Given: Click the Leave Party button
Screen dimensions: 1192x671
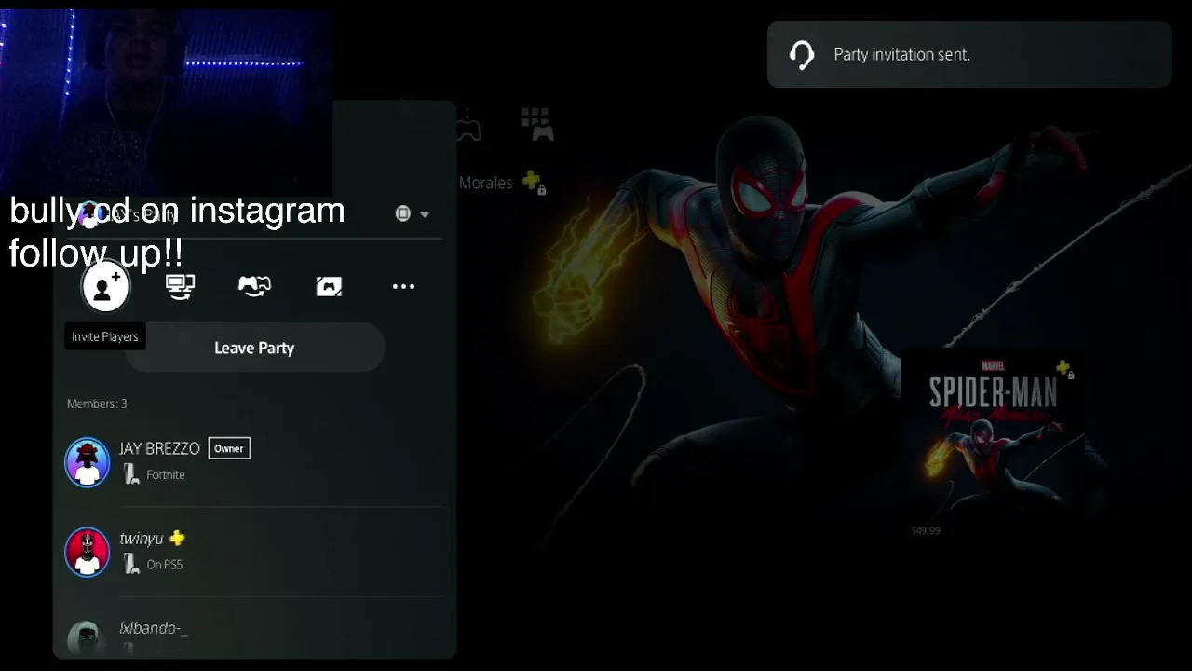Looking at the screenshot, I should coord(254,348).
